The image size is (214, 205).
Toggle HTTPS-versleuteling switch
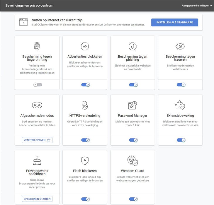click(x=86, y=140)
